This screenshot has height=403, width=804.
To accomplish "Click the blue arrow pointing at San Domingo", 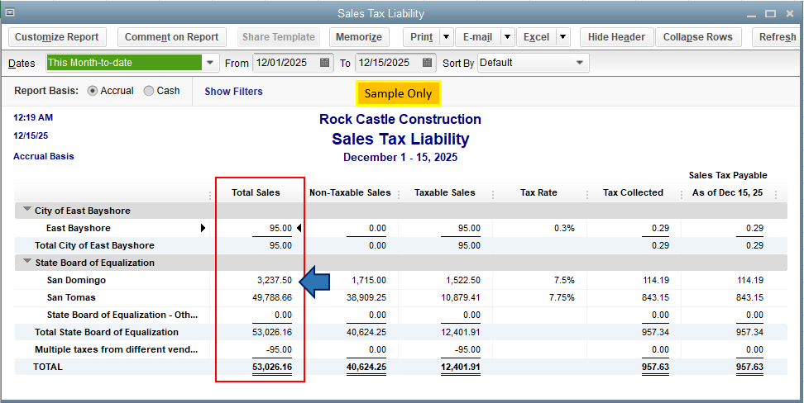I will [x=315, y=282].
